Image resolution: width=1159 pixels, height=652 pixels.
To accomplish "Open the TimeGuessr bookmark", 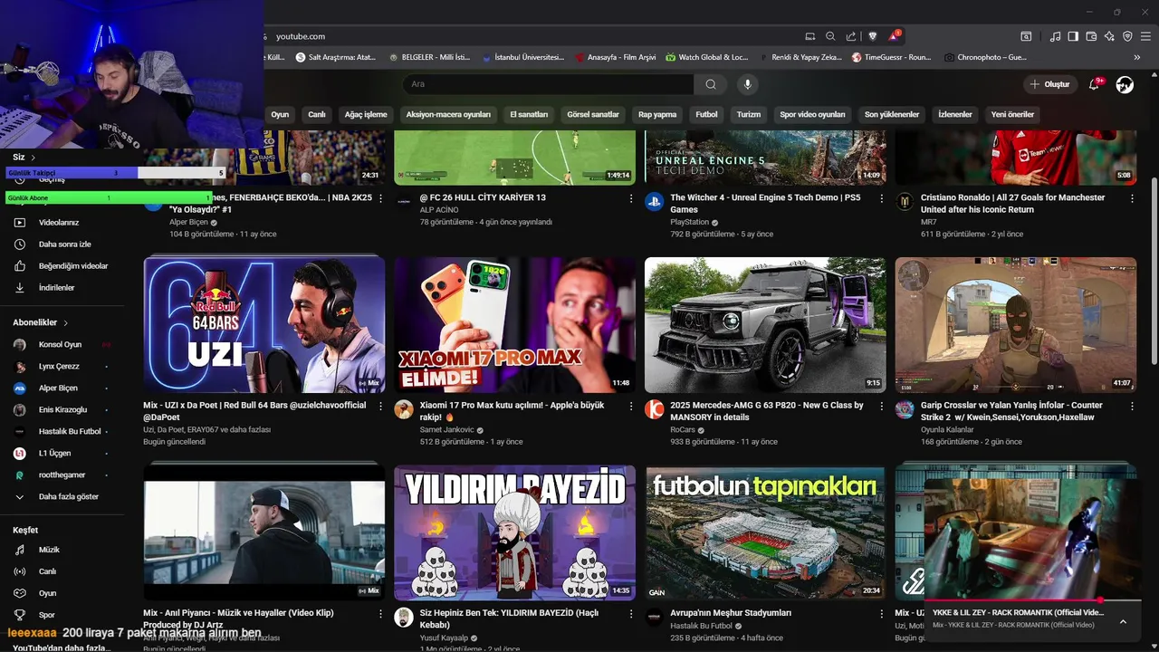I will pos(891,57).
